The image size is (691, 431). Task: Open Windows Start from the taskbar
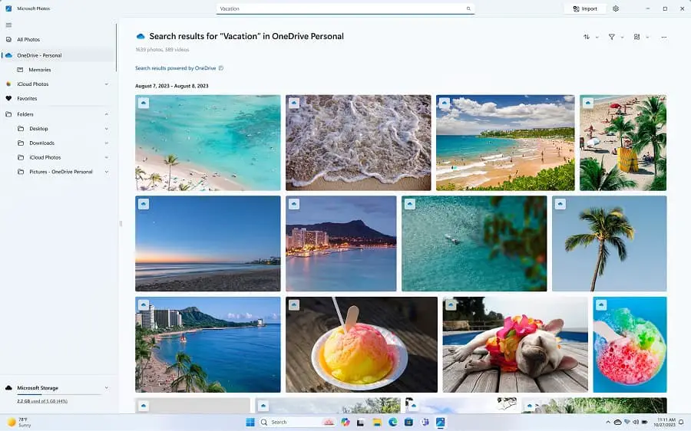point(250,422)
